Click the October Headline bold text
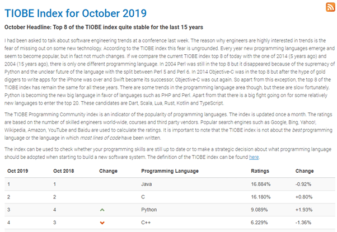This screenshot has height=232, width=337. coord(104,27)
